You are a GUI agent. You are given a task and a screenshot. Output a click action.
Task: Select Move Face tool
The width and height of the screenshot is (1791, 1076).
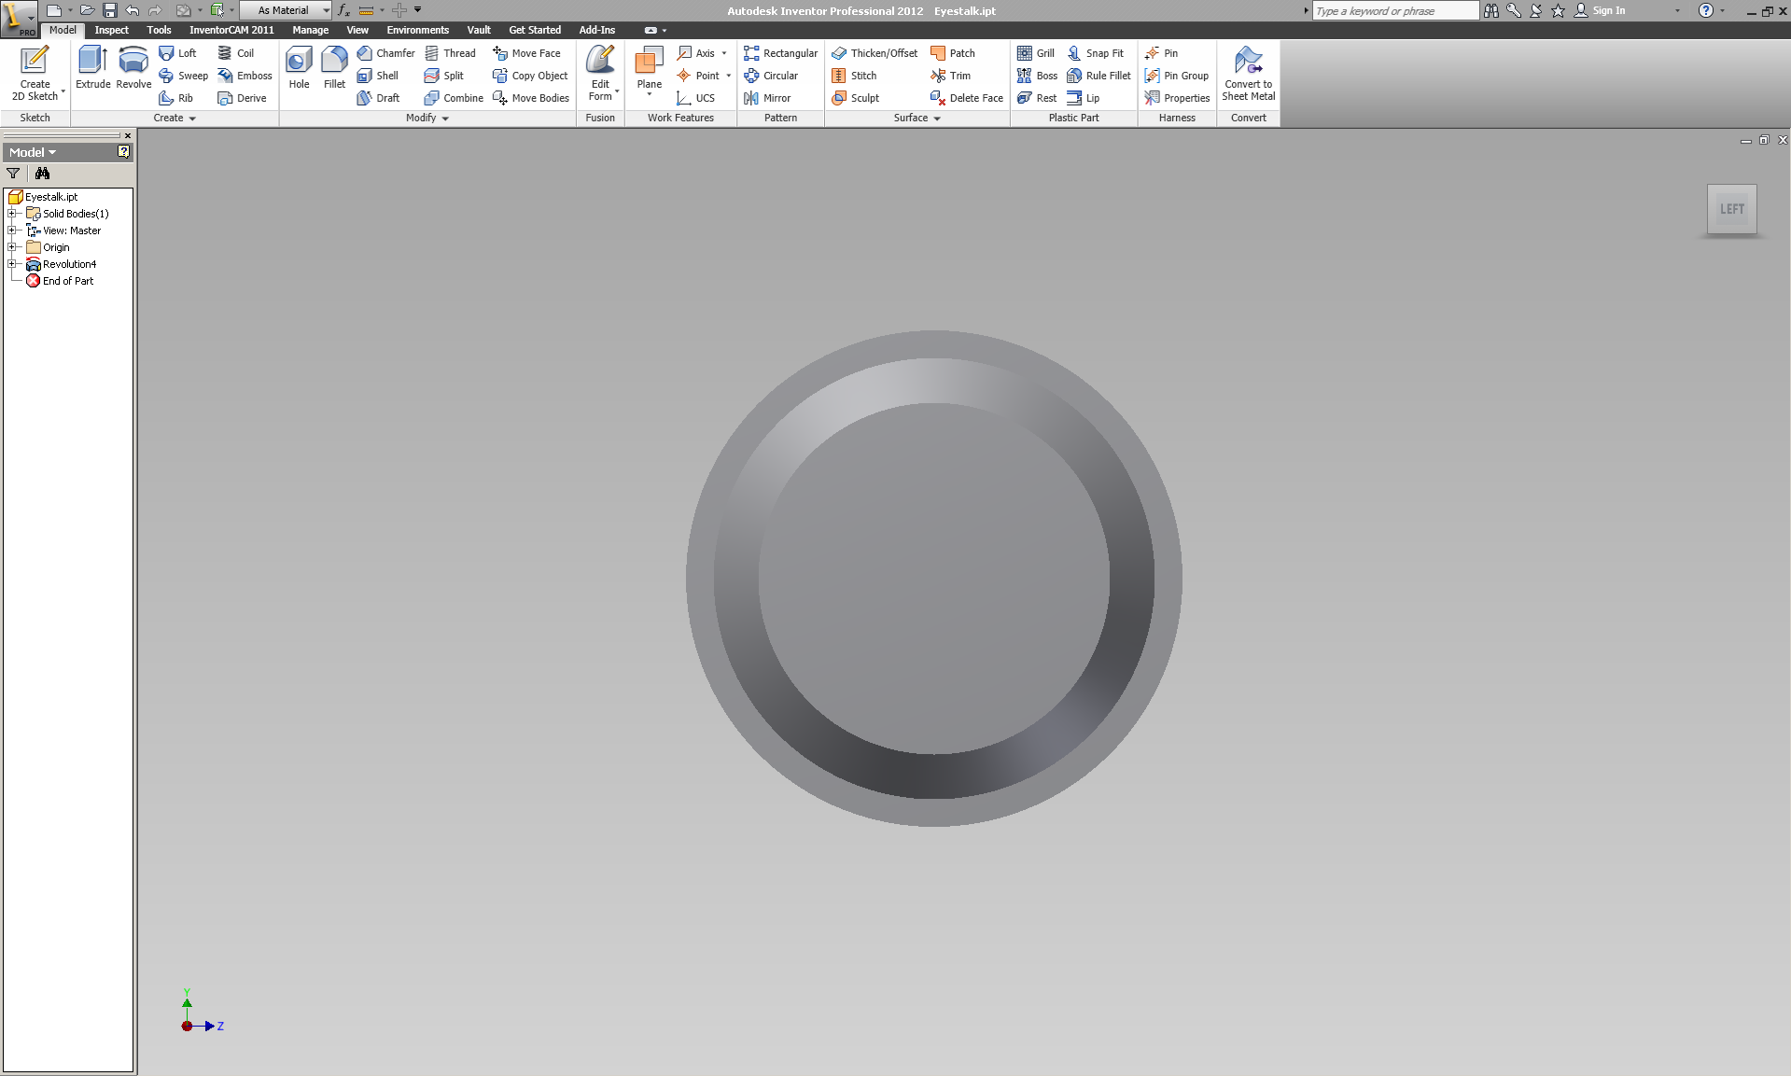tap(526, 53)
